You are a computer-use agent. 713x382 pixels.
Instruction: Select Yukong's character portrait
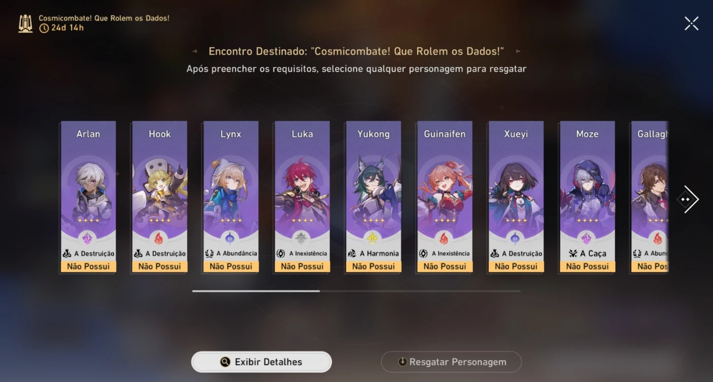pyautogui.click(x=373, y=188)
